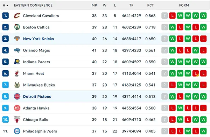Image resolution: width=210 pixels, height=137 pixels.
Task: Sort by the PCT column header
Action: (150, 5)
